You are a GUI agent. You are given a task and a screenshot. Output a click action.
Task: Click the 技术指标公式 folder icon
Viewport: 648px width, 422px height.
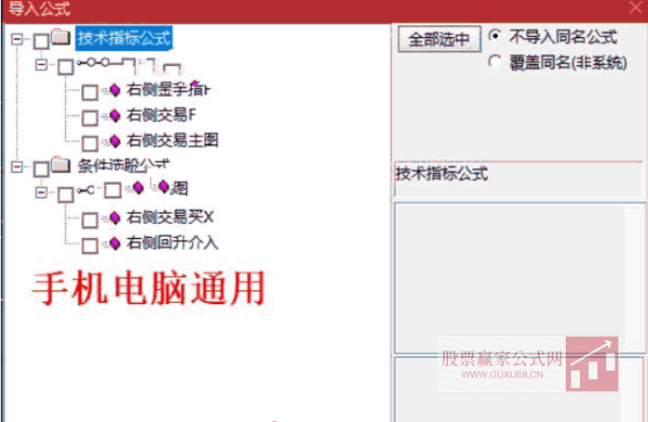tap(61, 36)
